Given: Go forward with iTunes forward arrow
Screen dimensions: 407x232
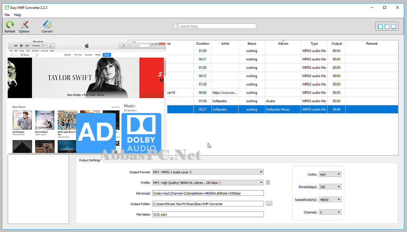Looking at the screenshot, I should pos(16,55).
